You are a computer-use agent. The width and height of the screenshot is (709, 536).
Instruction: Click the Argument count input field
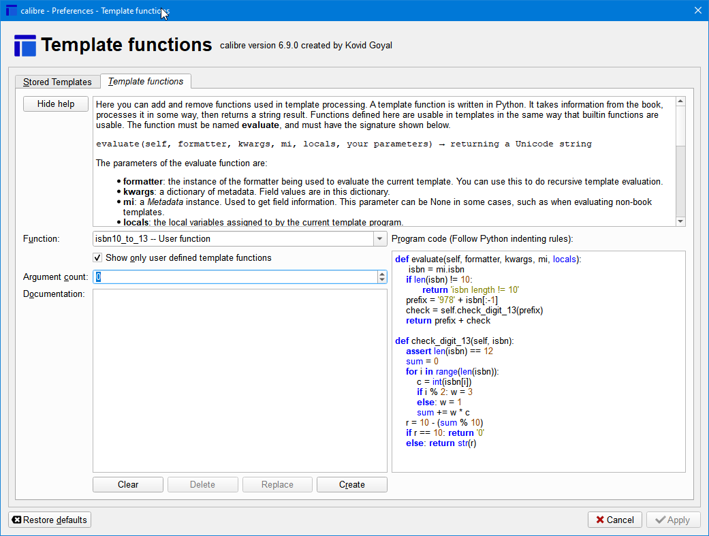[235, 277]
